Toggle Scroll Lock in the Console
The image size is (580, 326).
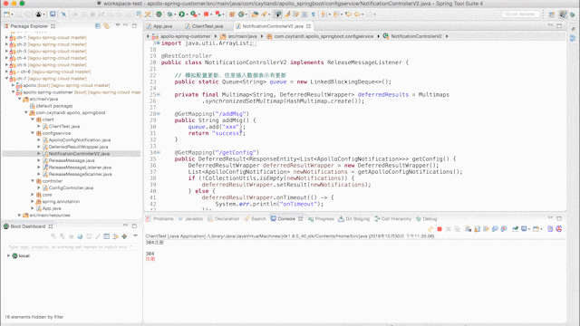478,229
